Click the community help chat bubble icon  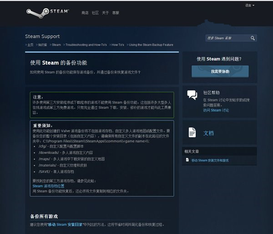(192, 95)
